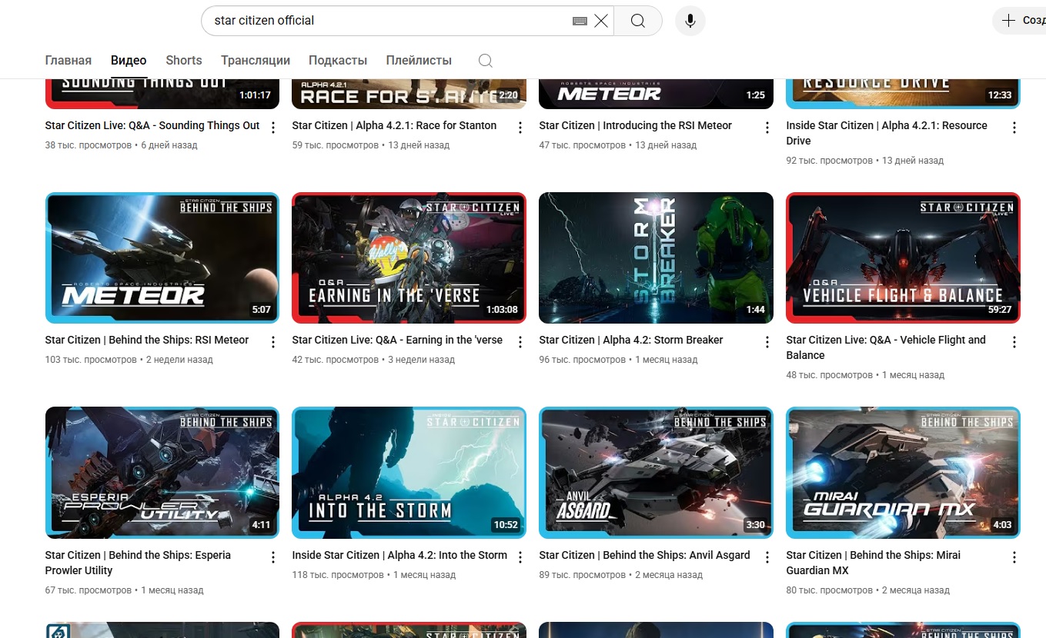Switch to the Главная tab
The image size is (1046, 638).
[x=69, y=60]
